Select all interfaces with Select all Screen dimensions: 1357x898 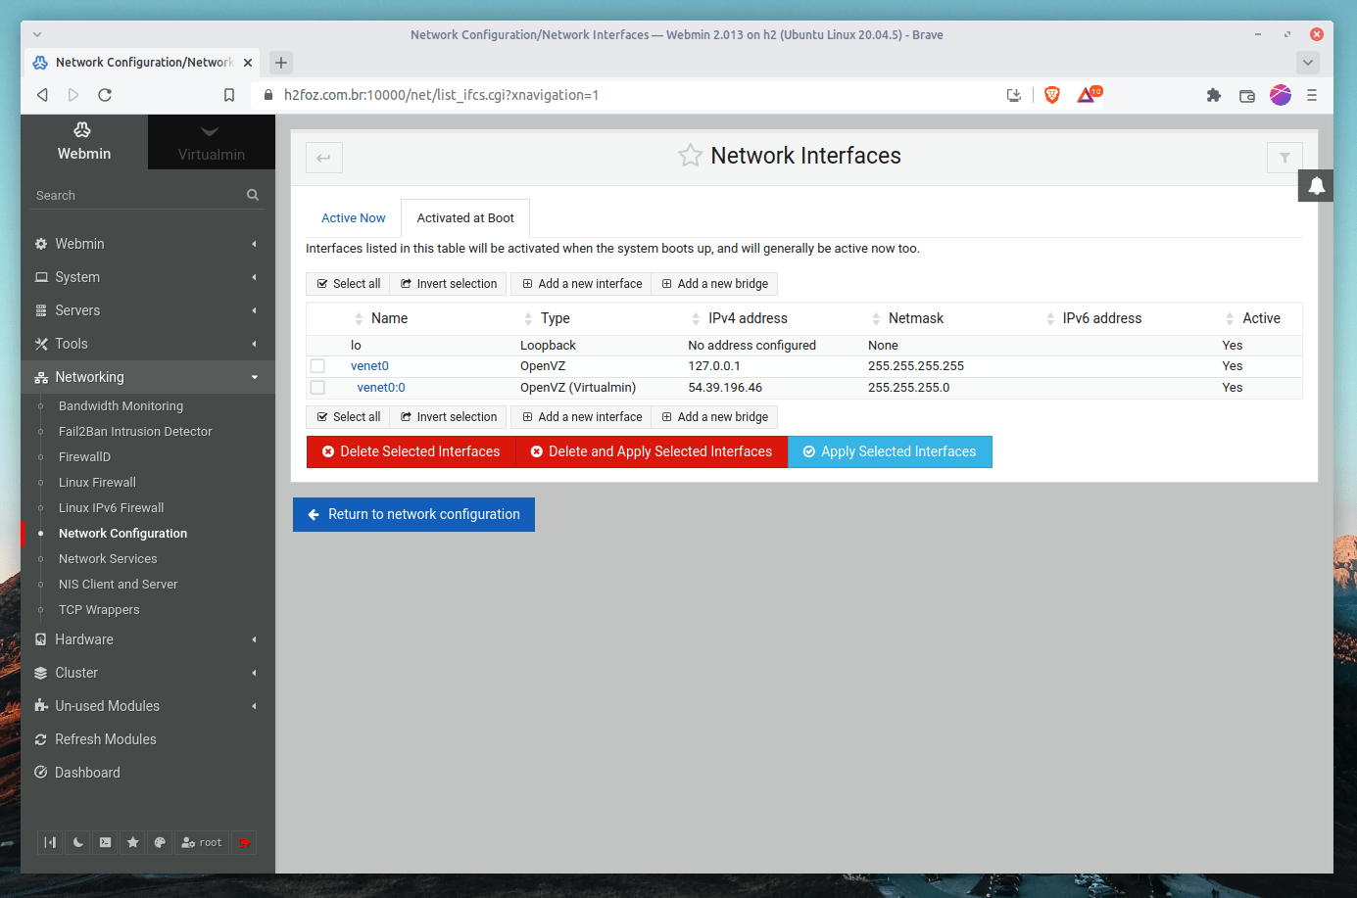coord(348,283)
